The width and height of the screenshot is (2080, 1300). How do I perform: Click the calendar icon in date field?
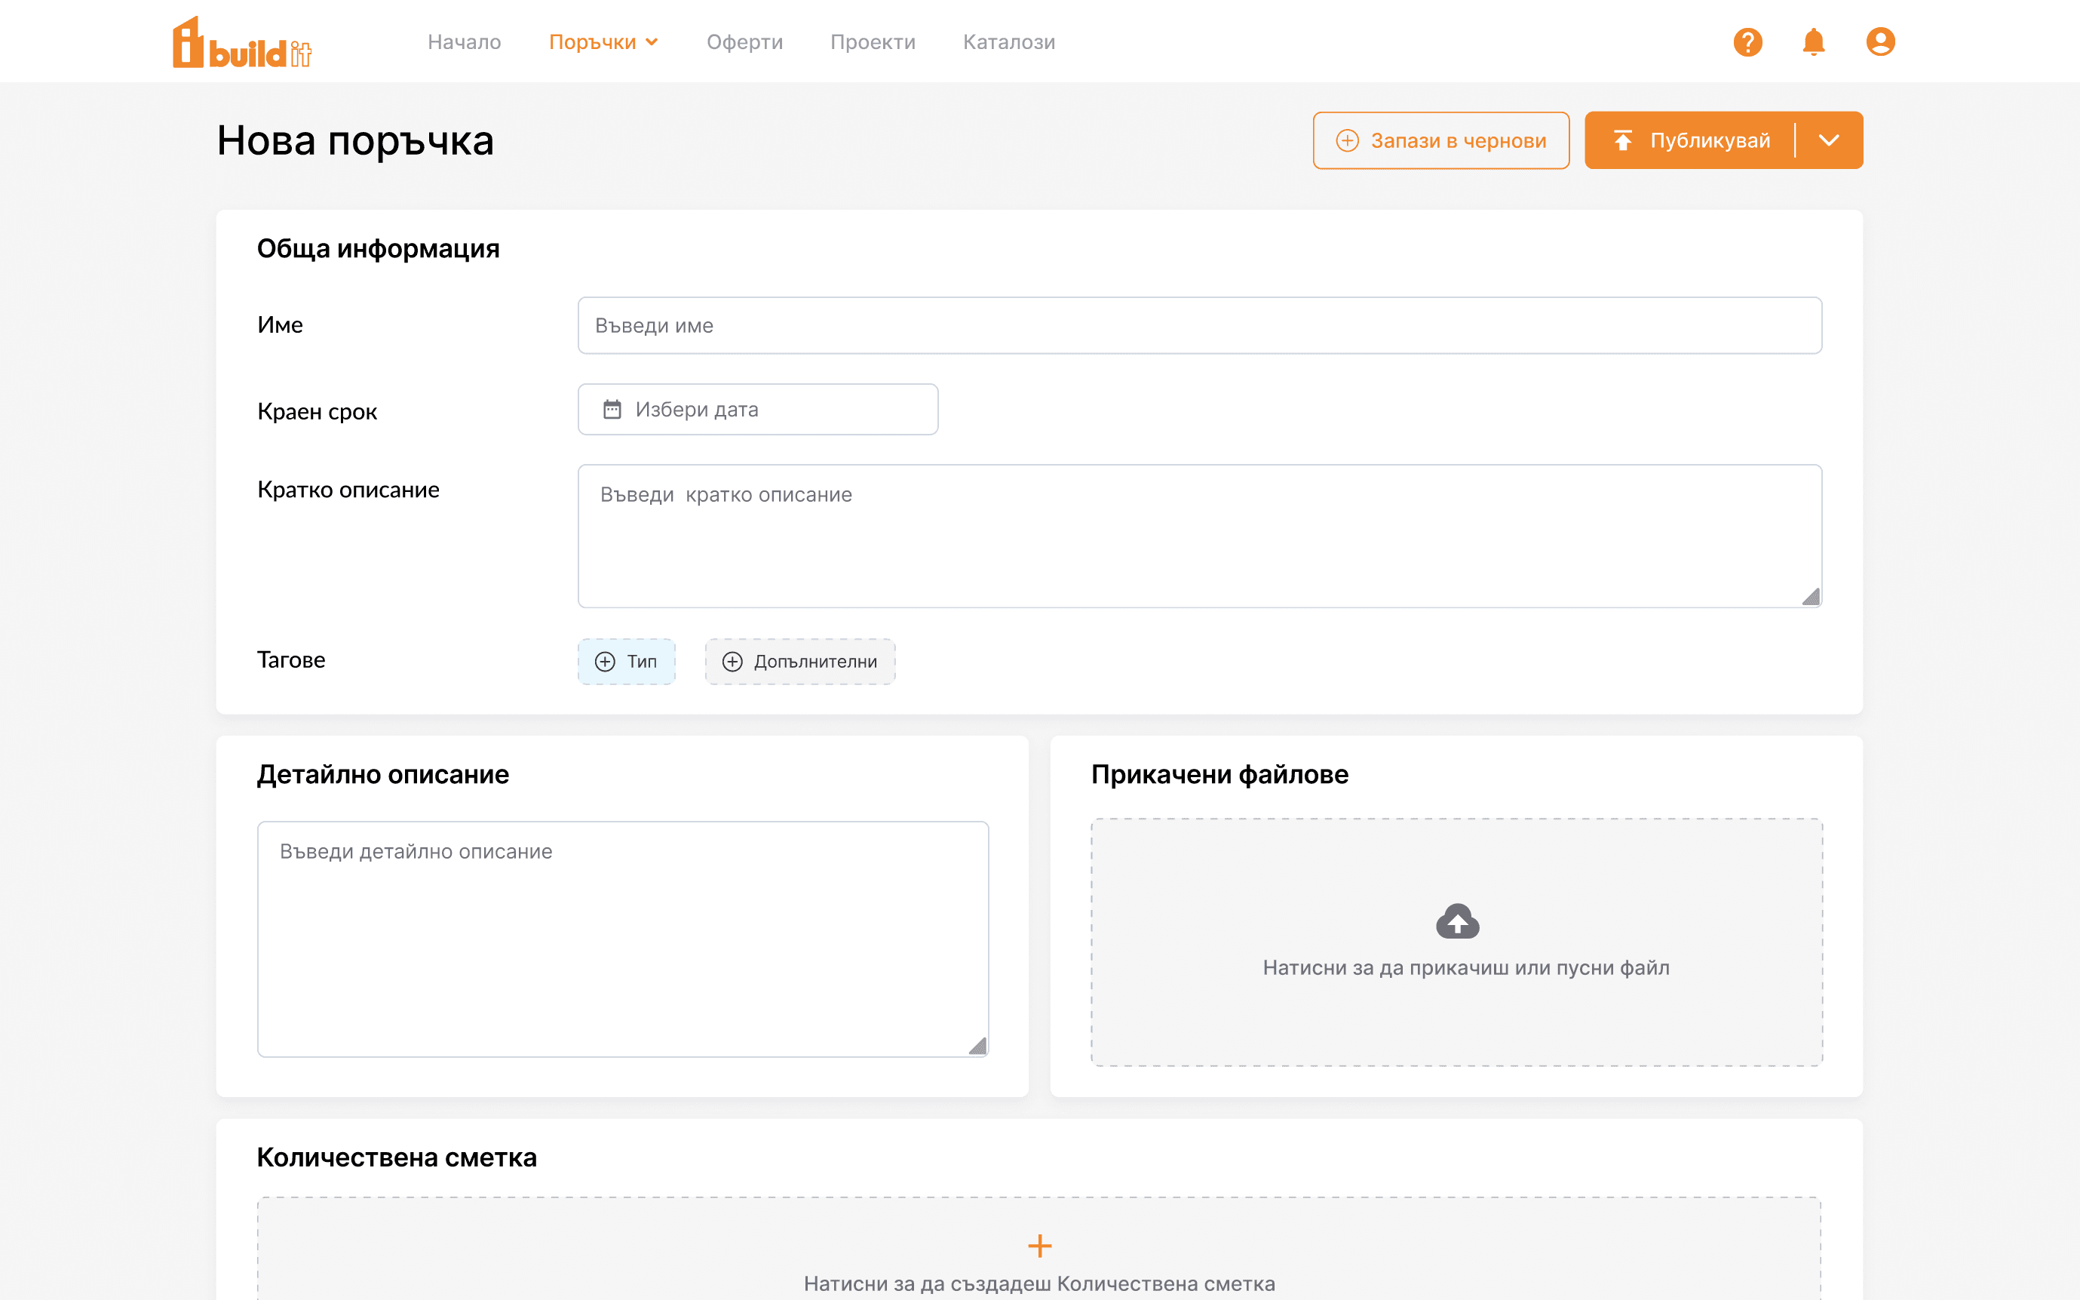coord(612,409)
